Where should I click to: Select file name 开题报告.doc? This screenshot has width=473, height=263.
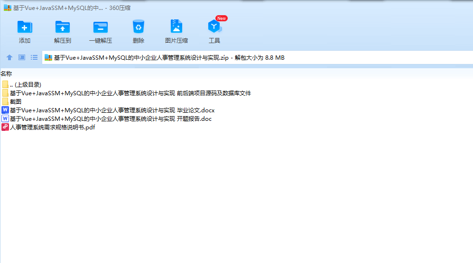tap(111, 118)
